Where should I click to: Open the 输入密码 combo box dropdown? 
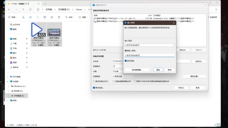click(x=173, y=45)
